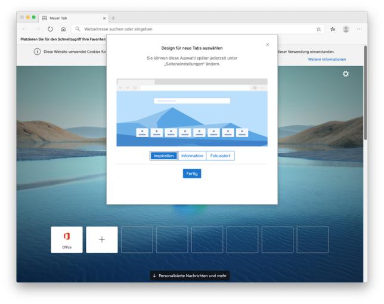Click the dialog title Design für neue Tabs auswählen

(192, 48)
